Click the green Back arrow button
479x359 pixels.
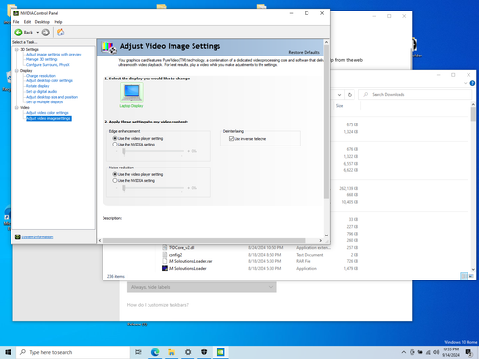(18, 33)
